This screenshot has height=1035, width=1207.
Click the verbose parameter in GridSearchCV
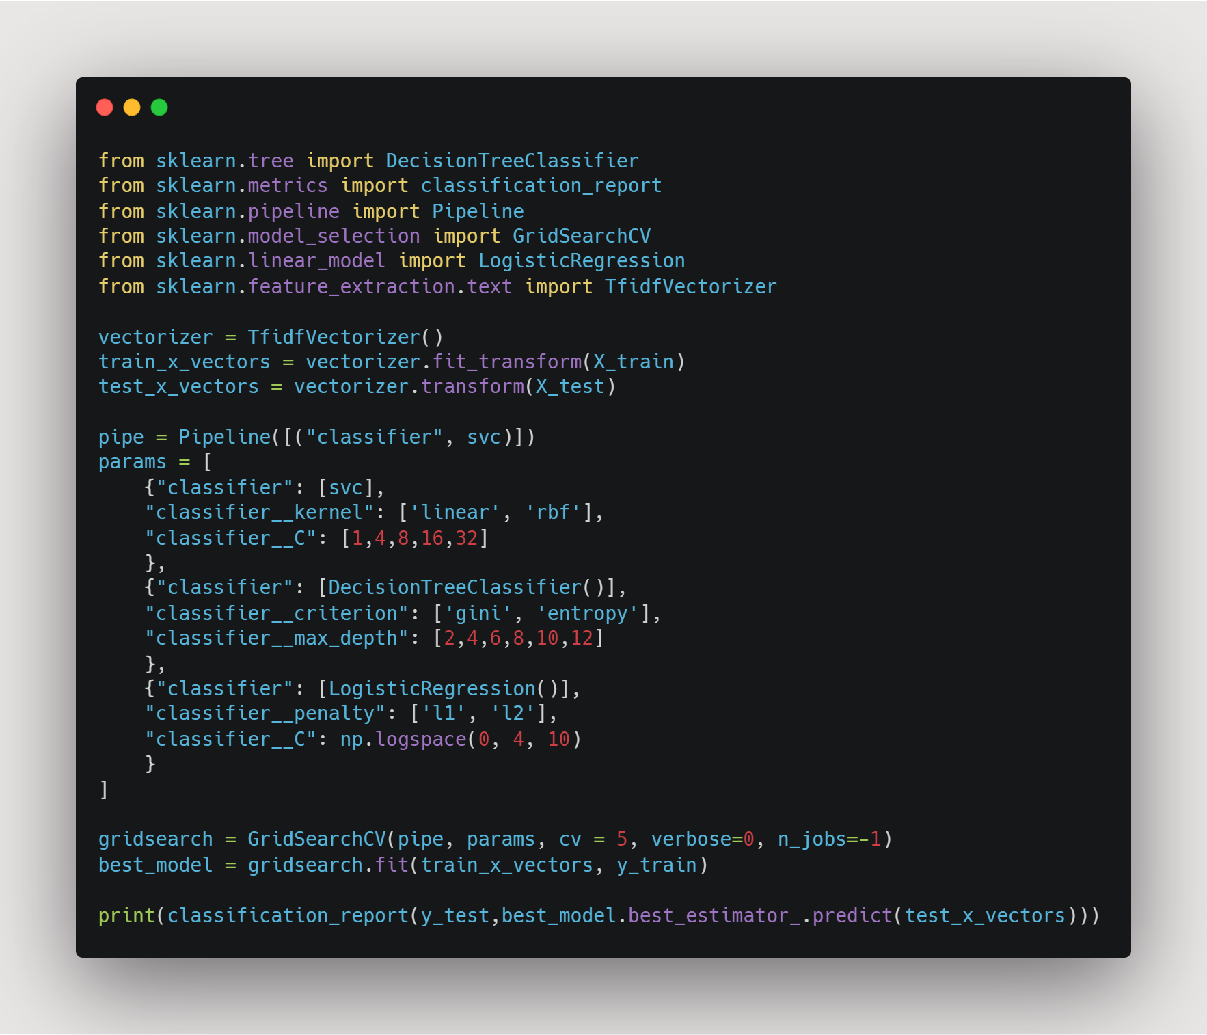[690, 839]
